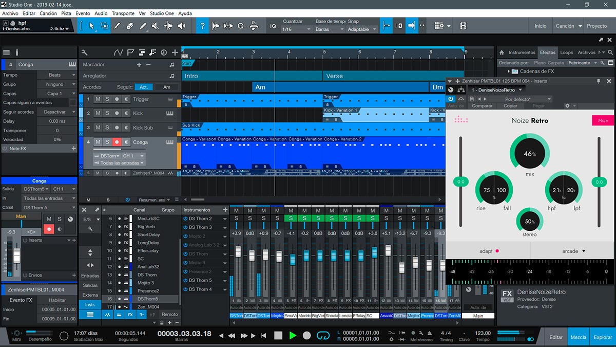Click the transport record button

(307, 336)
